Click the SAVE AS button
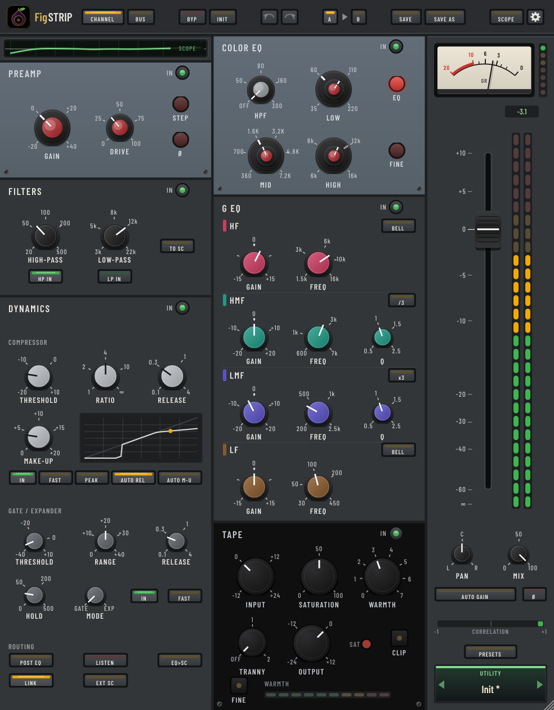554x710 pixels. click(445, 17)
